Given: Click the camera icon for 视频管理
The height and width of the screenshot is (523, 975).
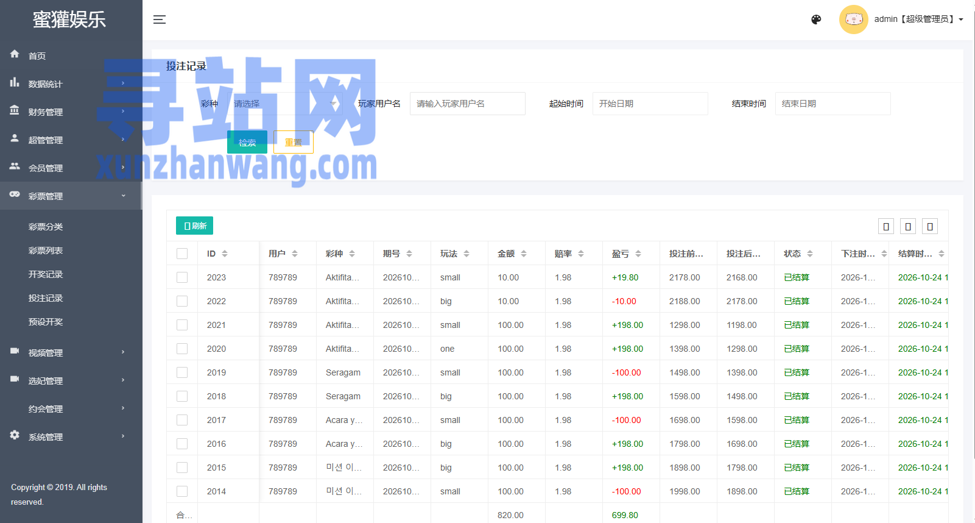Looking at the screenshot, I should pos(15,351).
